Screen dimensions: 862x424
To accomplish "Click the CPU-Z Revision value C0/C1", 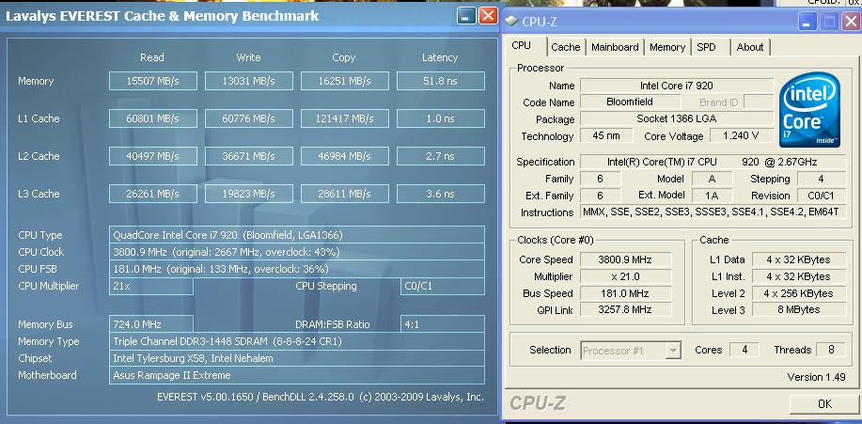I will pos(822,196).
